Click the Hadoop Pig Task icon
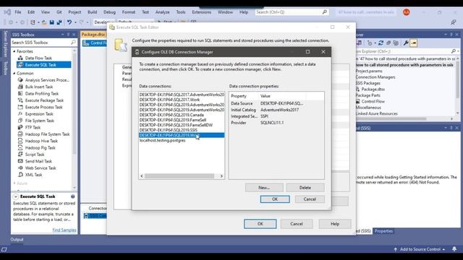This screenshot has height=260, width=463. coord(20,147)
